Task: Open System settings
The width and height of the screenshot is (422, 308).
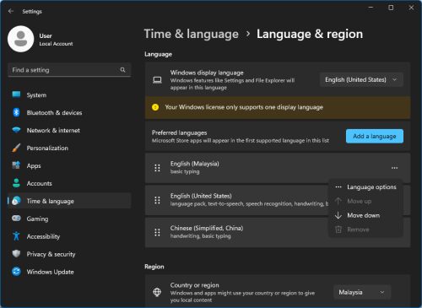Action: (69, 95)
